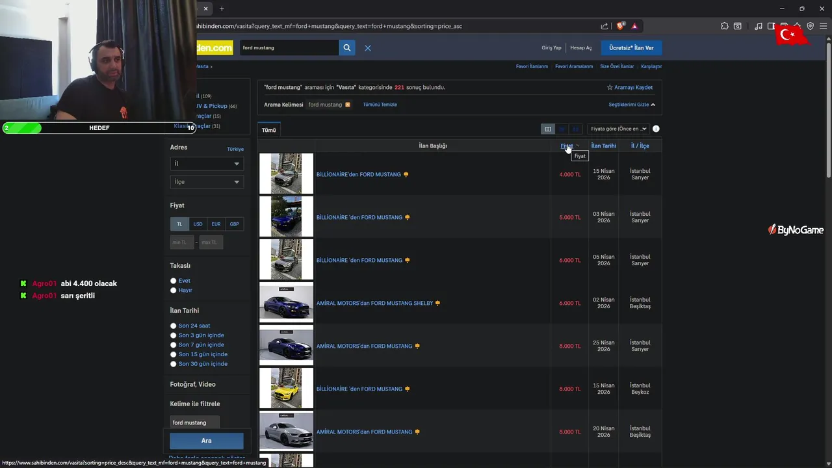Click the white info icon beside sort dropdown
Viewport: 832px width, 468px height.
(x=656, y=129)
